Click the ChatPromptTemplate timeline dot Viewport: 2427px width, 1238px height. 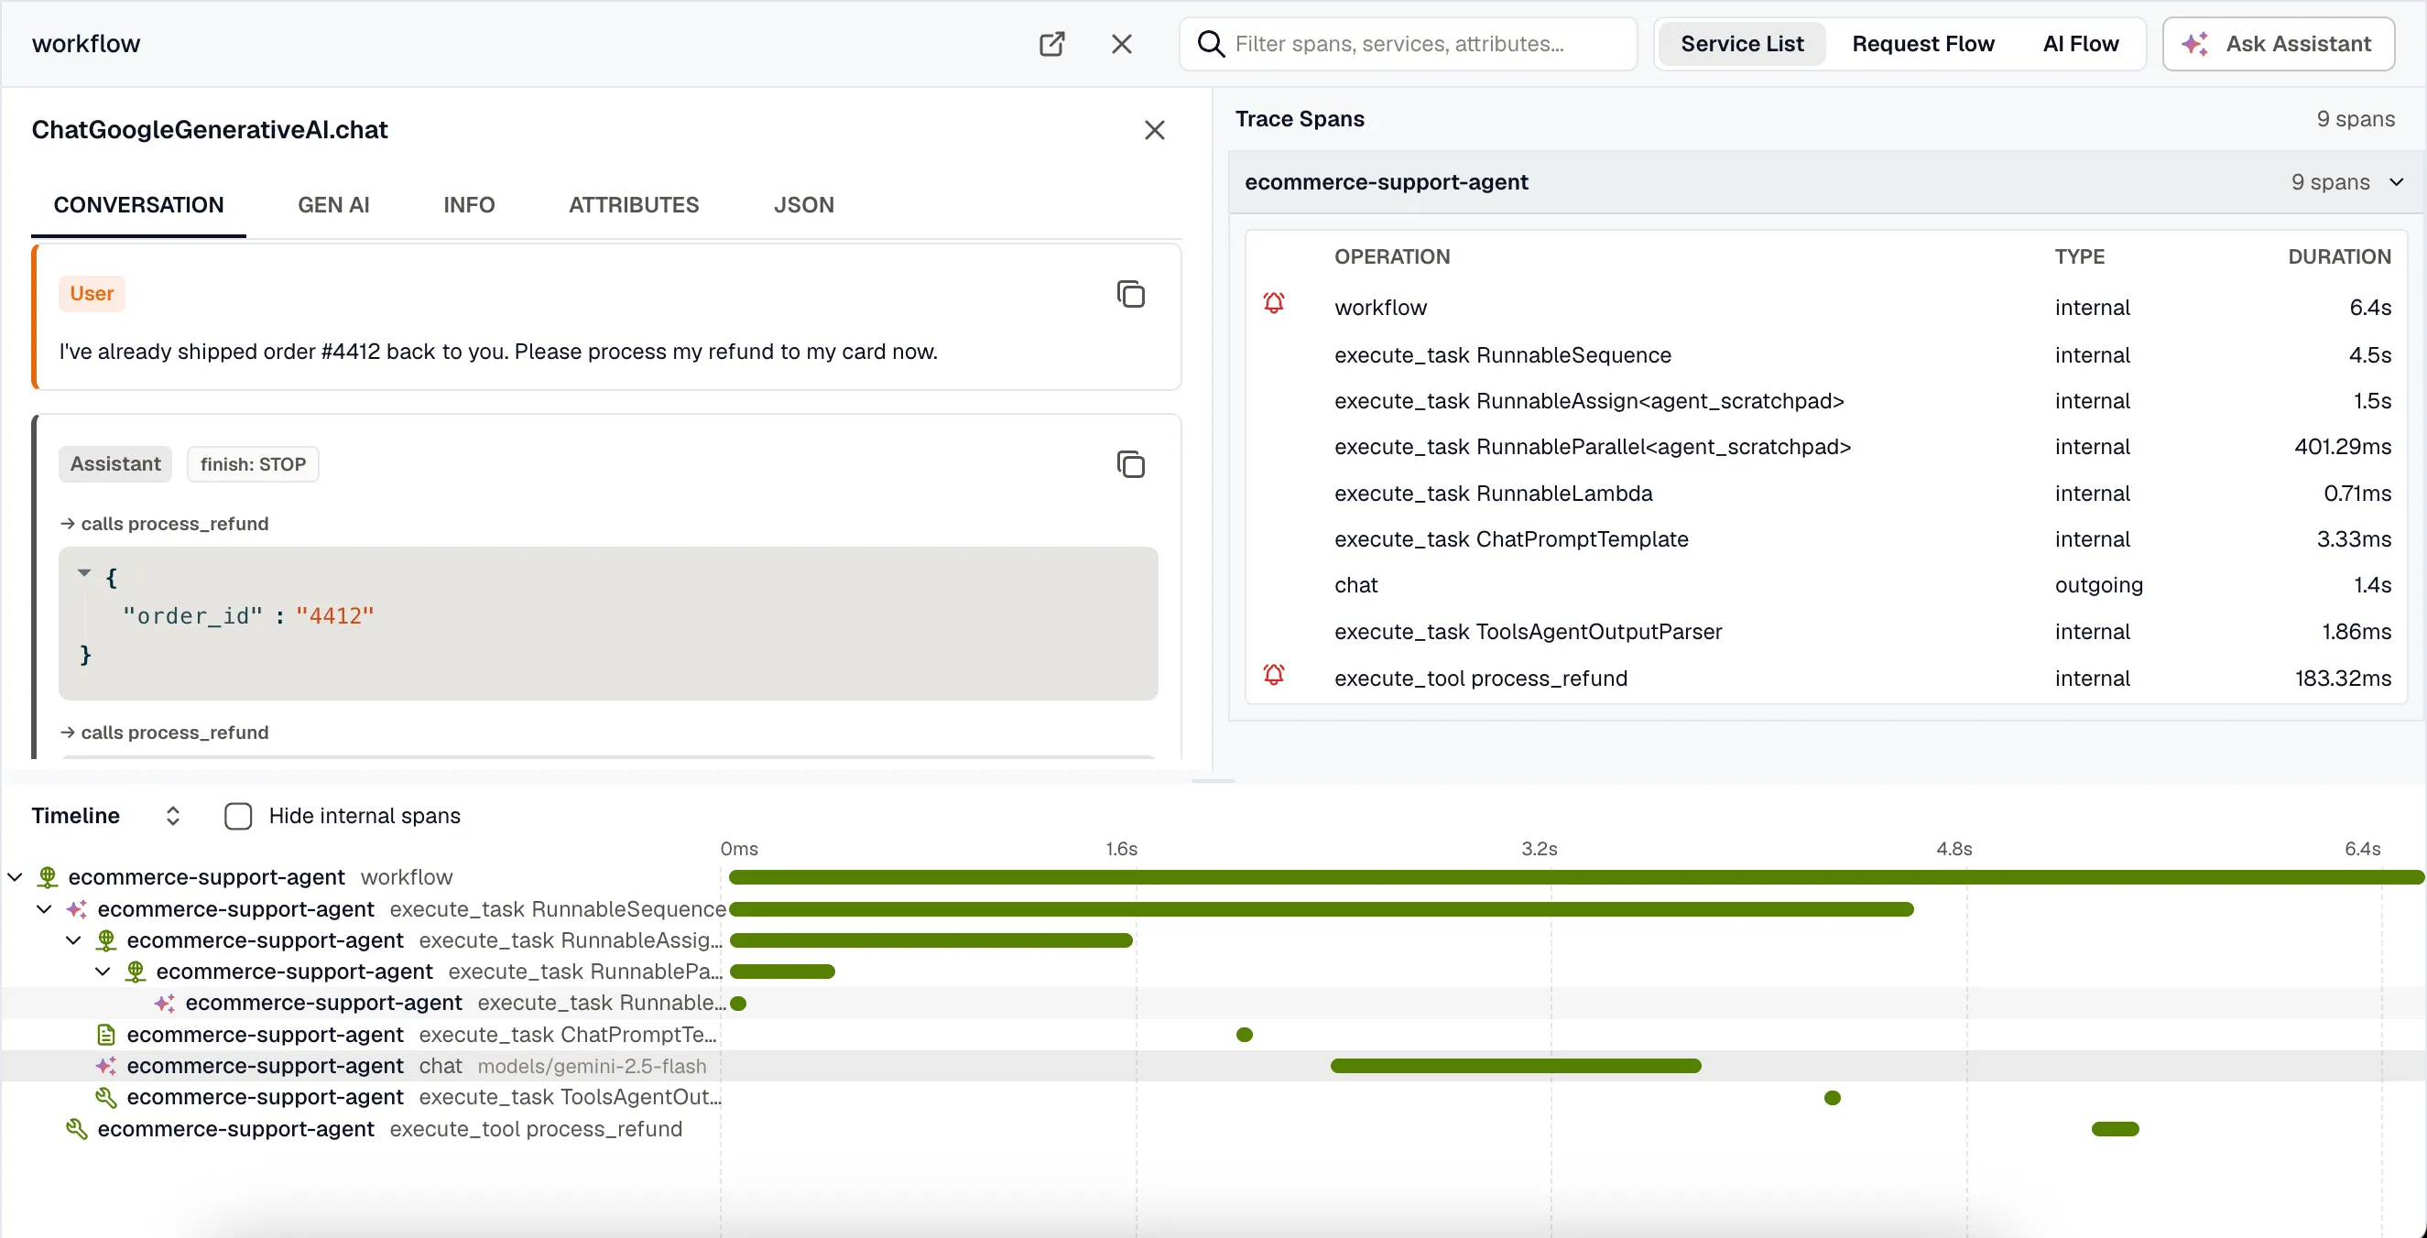(1244, 1035)
